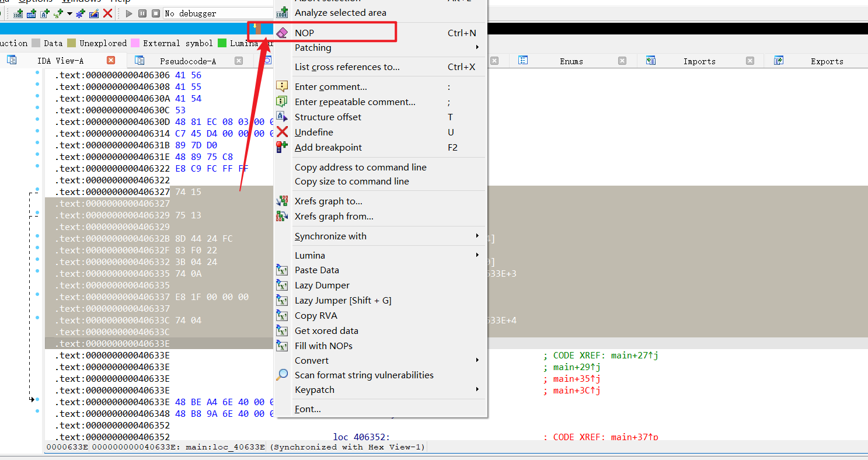Switch to the IDA View-A tab
This screenshot has height=460, width=868.
[60, 61]
